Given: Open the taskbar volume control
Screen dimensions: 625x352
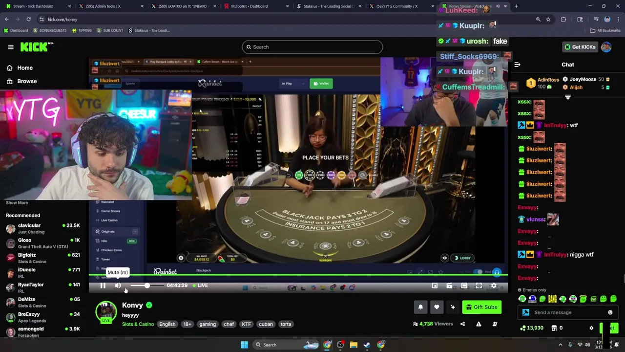Looking at the screenshot, I should click(588, 345).
